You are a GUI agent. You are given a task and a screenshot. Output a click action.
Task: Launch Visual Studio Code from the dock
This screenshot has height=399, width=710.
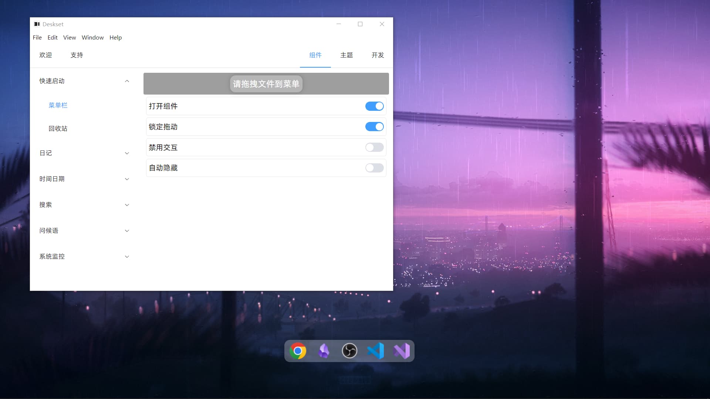pyautogui.click(x=375, y=351)
